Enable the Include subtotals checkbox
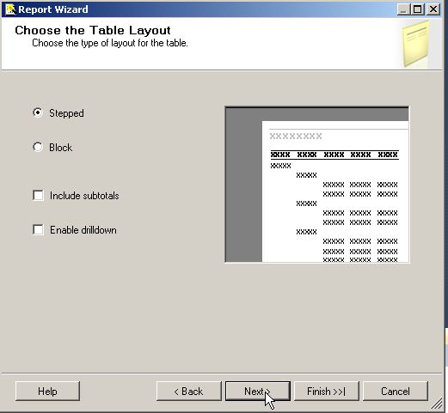 pos(38,196)
